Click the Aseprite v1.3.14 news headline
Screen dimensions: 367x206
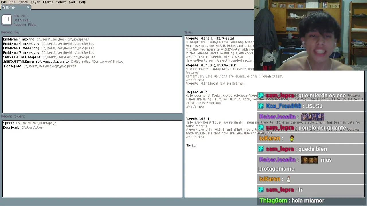tap(197, 119)
